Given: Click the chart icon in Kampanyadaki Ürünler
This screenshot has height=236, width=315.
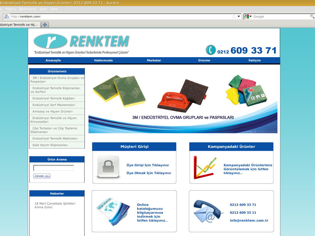Looking at the screenshot, I should 205,168.
